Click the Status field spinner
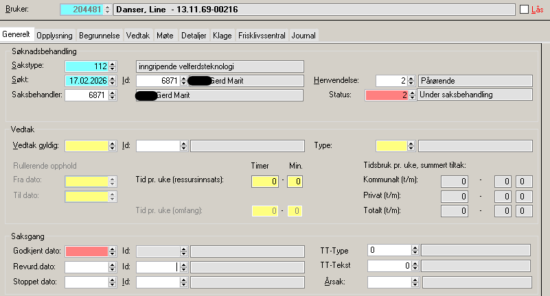This screenshot has width=550, height=296. coord(411,95)
